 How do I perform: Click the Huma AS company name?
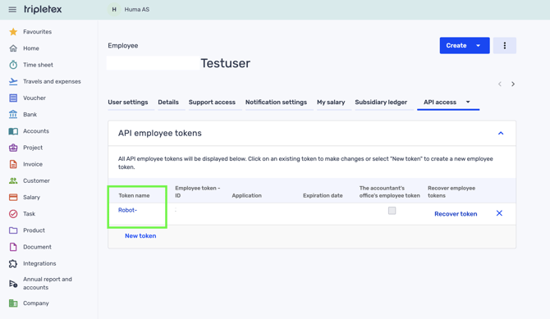click(x=137, y=10)
